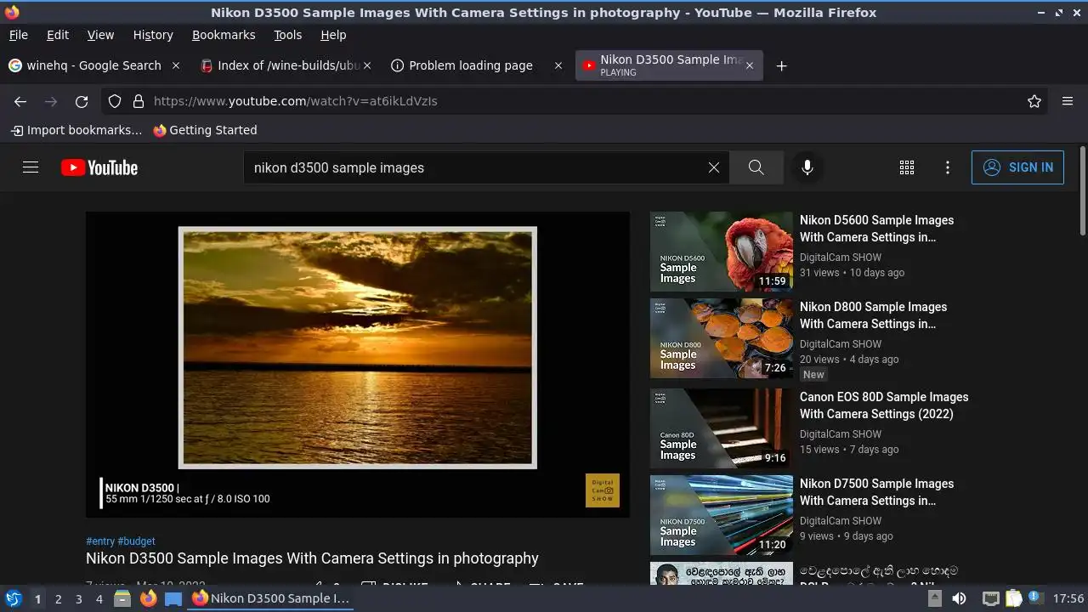Open Canon EOS 80D Sample Images thumbnail
The image size is (1088, 612).
point(722,428)
